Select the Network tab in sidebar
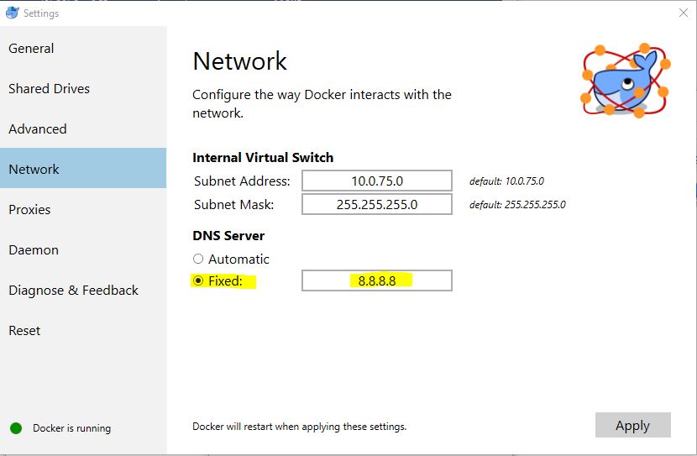This screenshot has height=456, width=697. tap(83, 169)
